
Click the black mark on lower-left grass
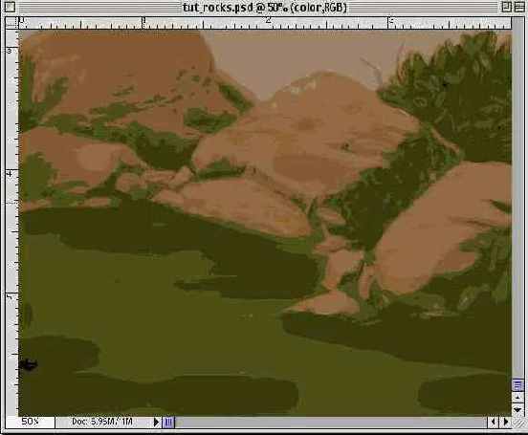(29, 364)
